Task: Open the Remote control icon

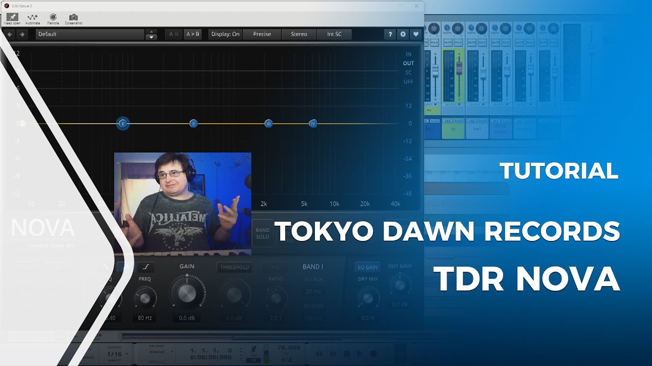Action: tap(53, 18)
